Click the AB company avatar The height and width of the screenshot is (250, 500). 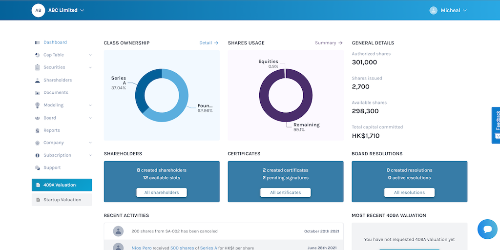tap(38, 10)
